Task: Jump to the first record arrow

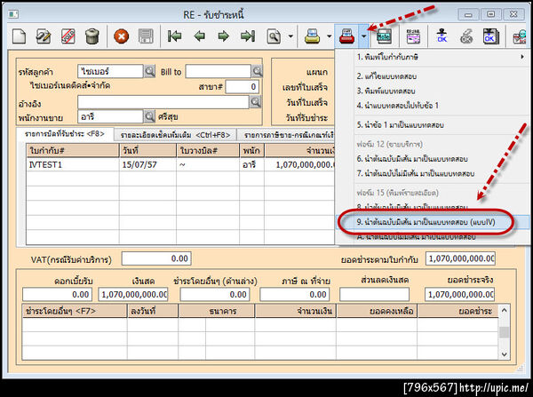Action: [175, 36]
